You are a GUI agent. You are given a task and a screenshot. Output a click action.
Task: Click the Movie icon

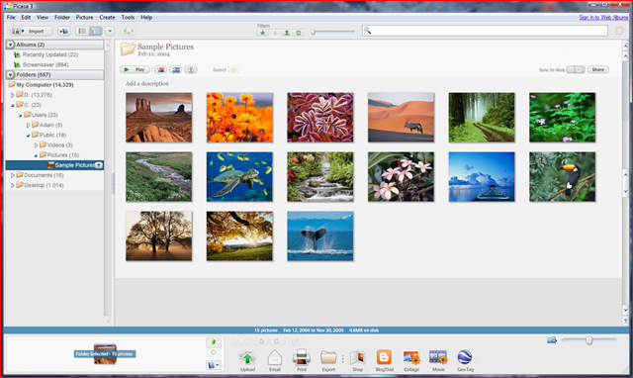click(438, 360)
